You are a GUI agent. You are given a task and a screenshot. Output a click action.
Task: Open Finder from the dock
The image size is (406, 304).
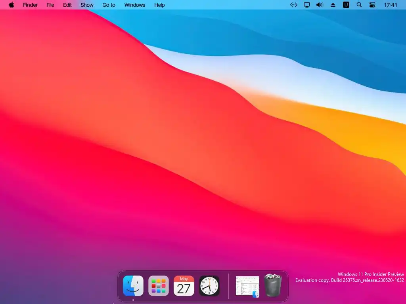tap(133, 286)
